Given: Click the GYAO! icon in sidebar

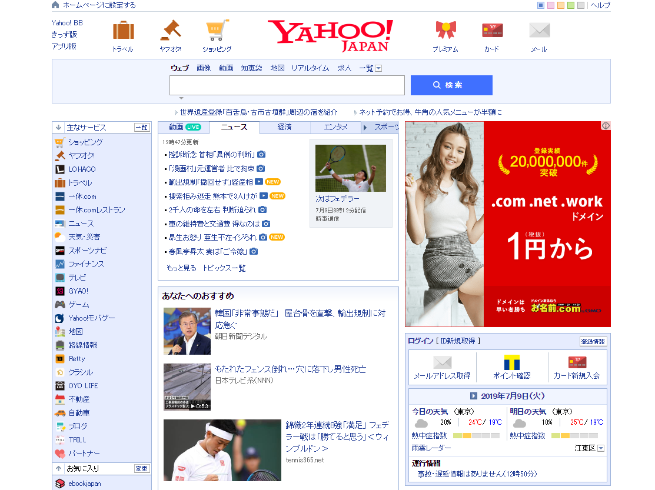Looking at the screenshot, I should coord(60,291).
